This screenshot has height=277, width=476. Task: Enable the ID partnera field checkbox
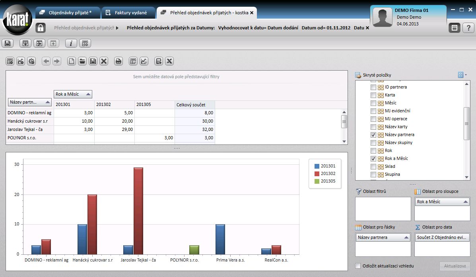coord(373,87)
